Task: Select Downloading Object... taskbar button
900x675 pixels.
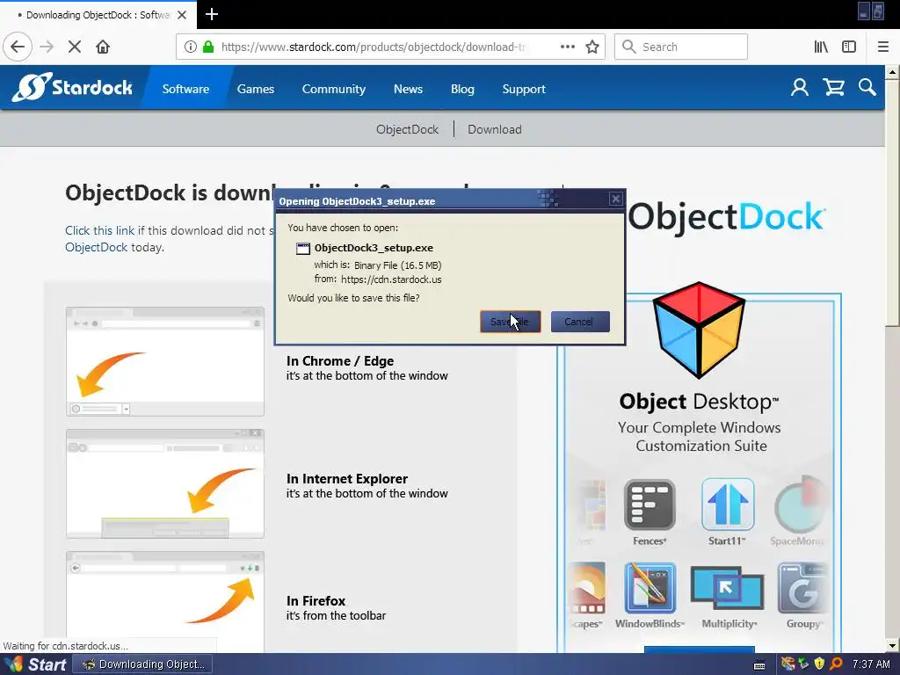Action: pos(143,664)
